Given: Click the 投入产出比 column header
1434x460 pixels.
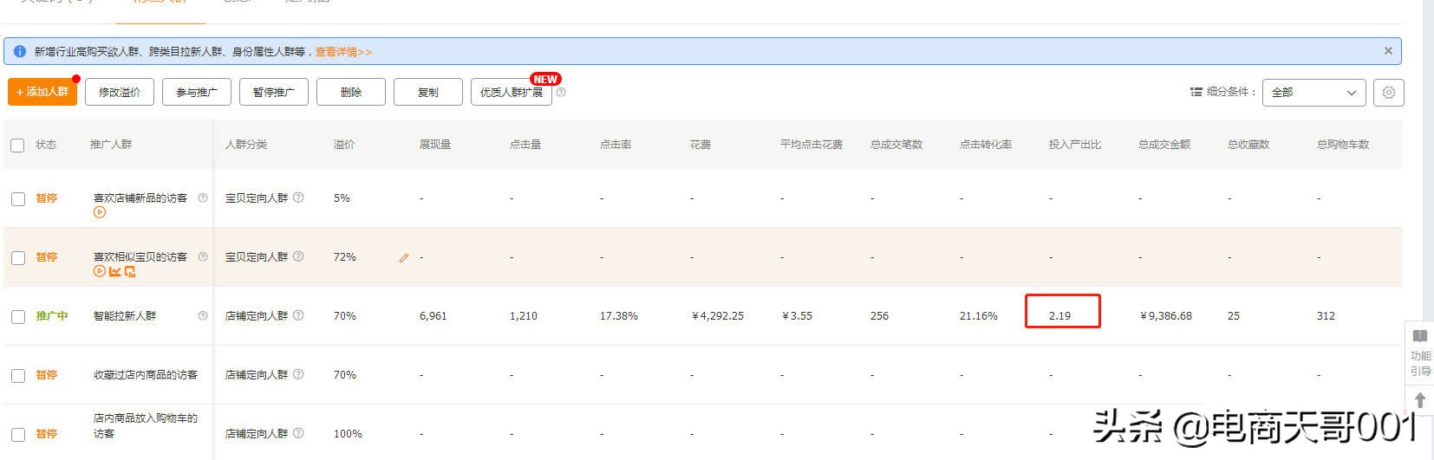Looking at the screenshot, I should pos(1075,145).
